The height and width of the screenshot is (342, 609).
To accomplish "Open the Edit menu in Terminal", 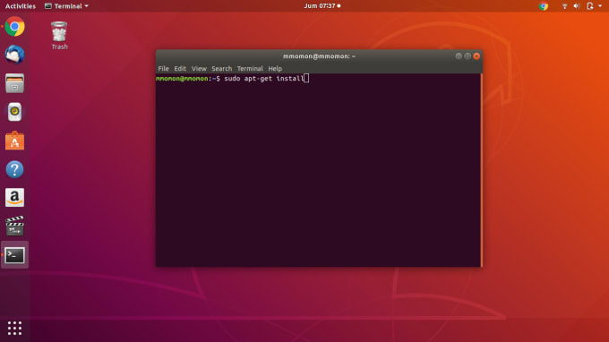I will (180, 68).
